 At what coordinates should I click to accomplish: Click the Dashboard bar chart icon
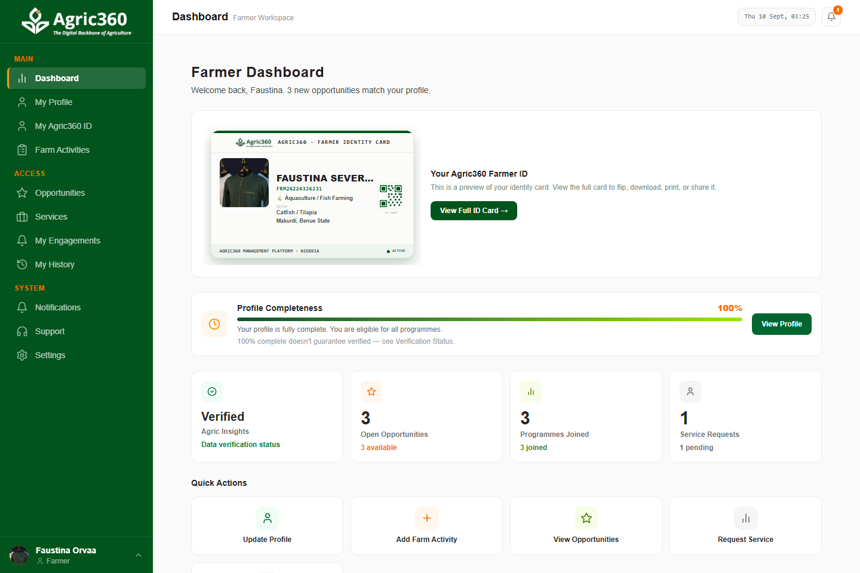[x=22, y=78]
